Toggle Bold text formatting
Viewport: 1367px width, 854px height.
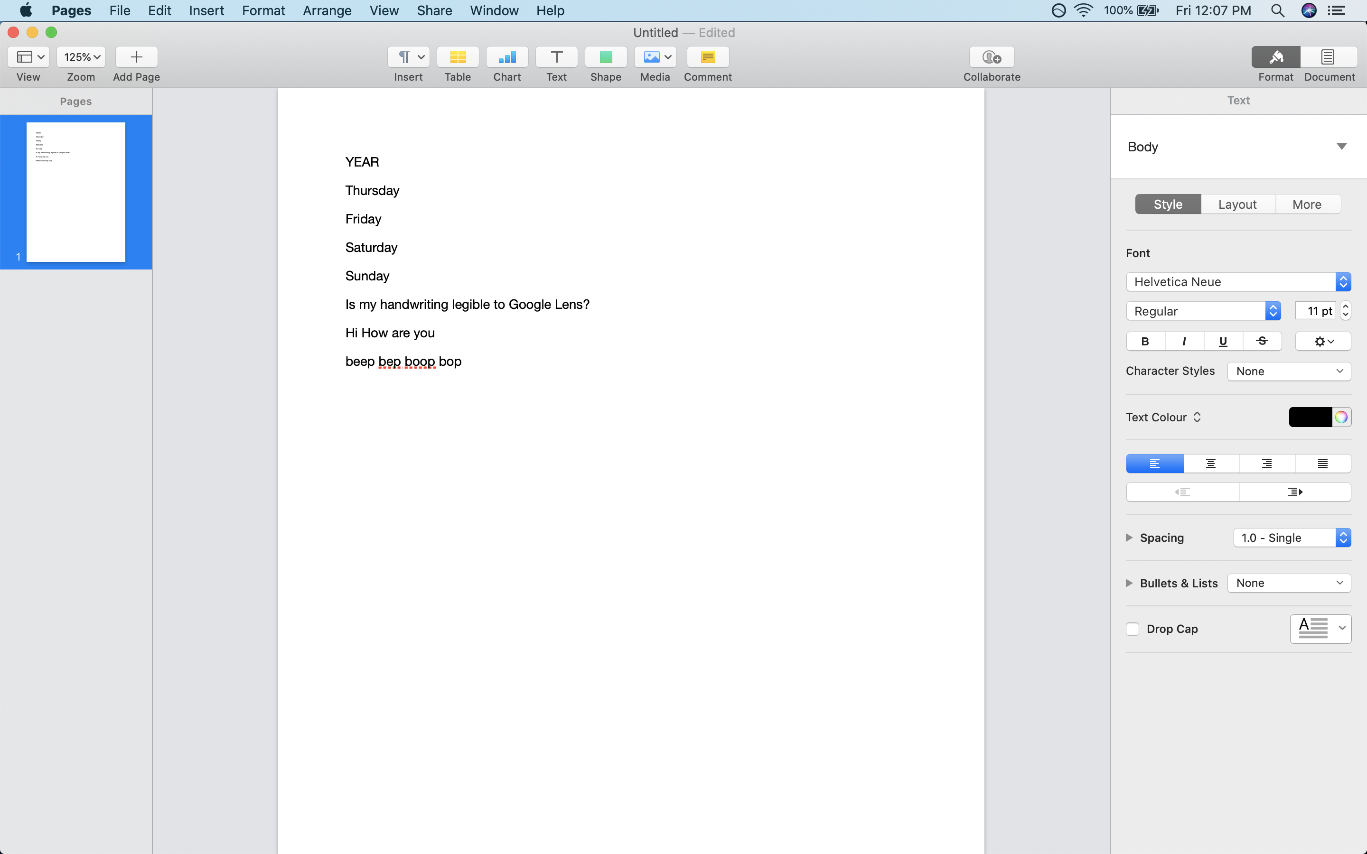tap(1145, 341)
